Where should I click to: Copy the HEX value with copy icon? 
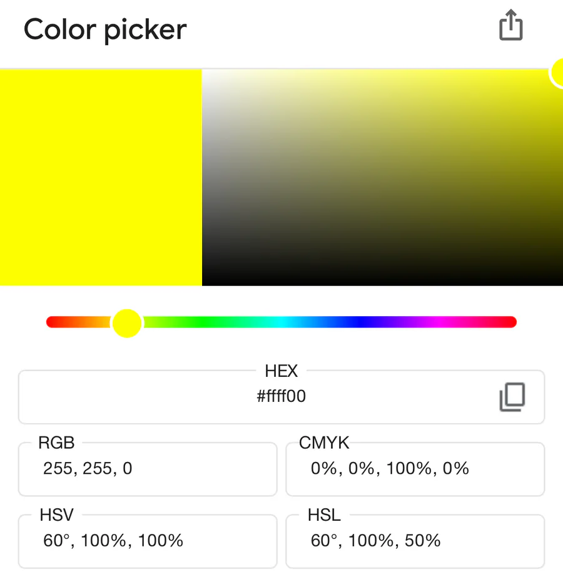click(512, 397)
